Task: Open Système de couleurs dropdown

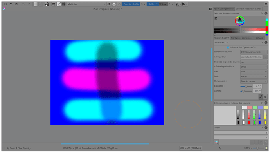Action: click(254, 52)
